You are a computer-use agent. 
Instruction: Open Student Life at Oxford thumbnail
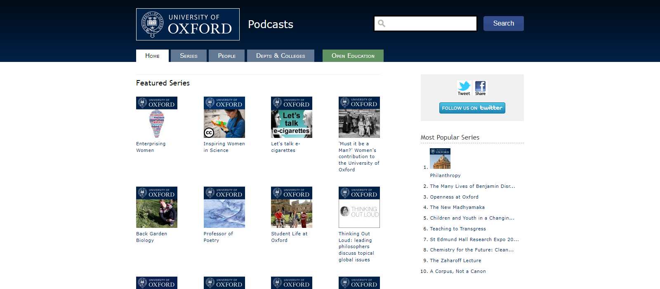tap(292, 207)
